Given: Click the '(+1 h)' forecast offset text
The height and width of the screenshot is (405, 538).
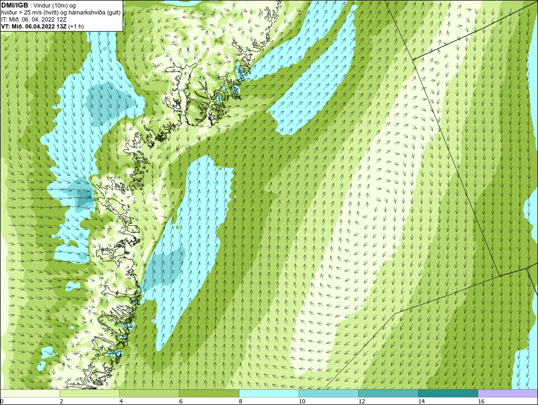Looking at the screenshot, I should coord(76,26).
